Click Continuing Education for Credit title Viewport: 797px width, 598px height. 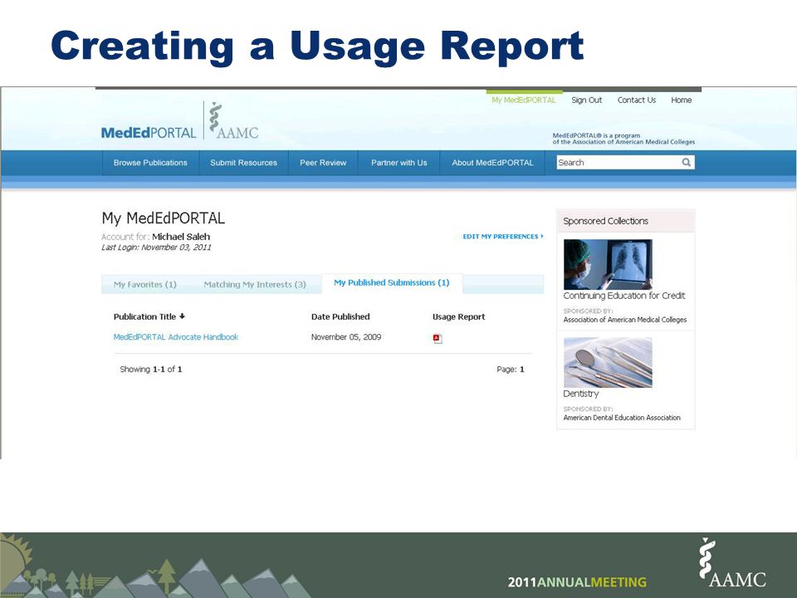(624, 296)
